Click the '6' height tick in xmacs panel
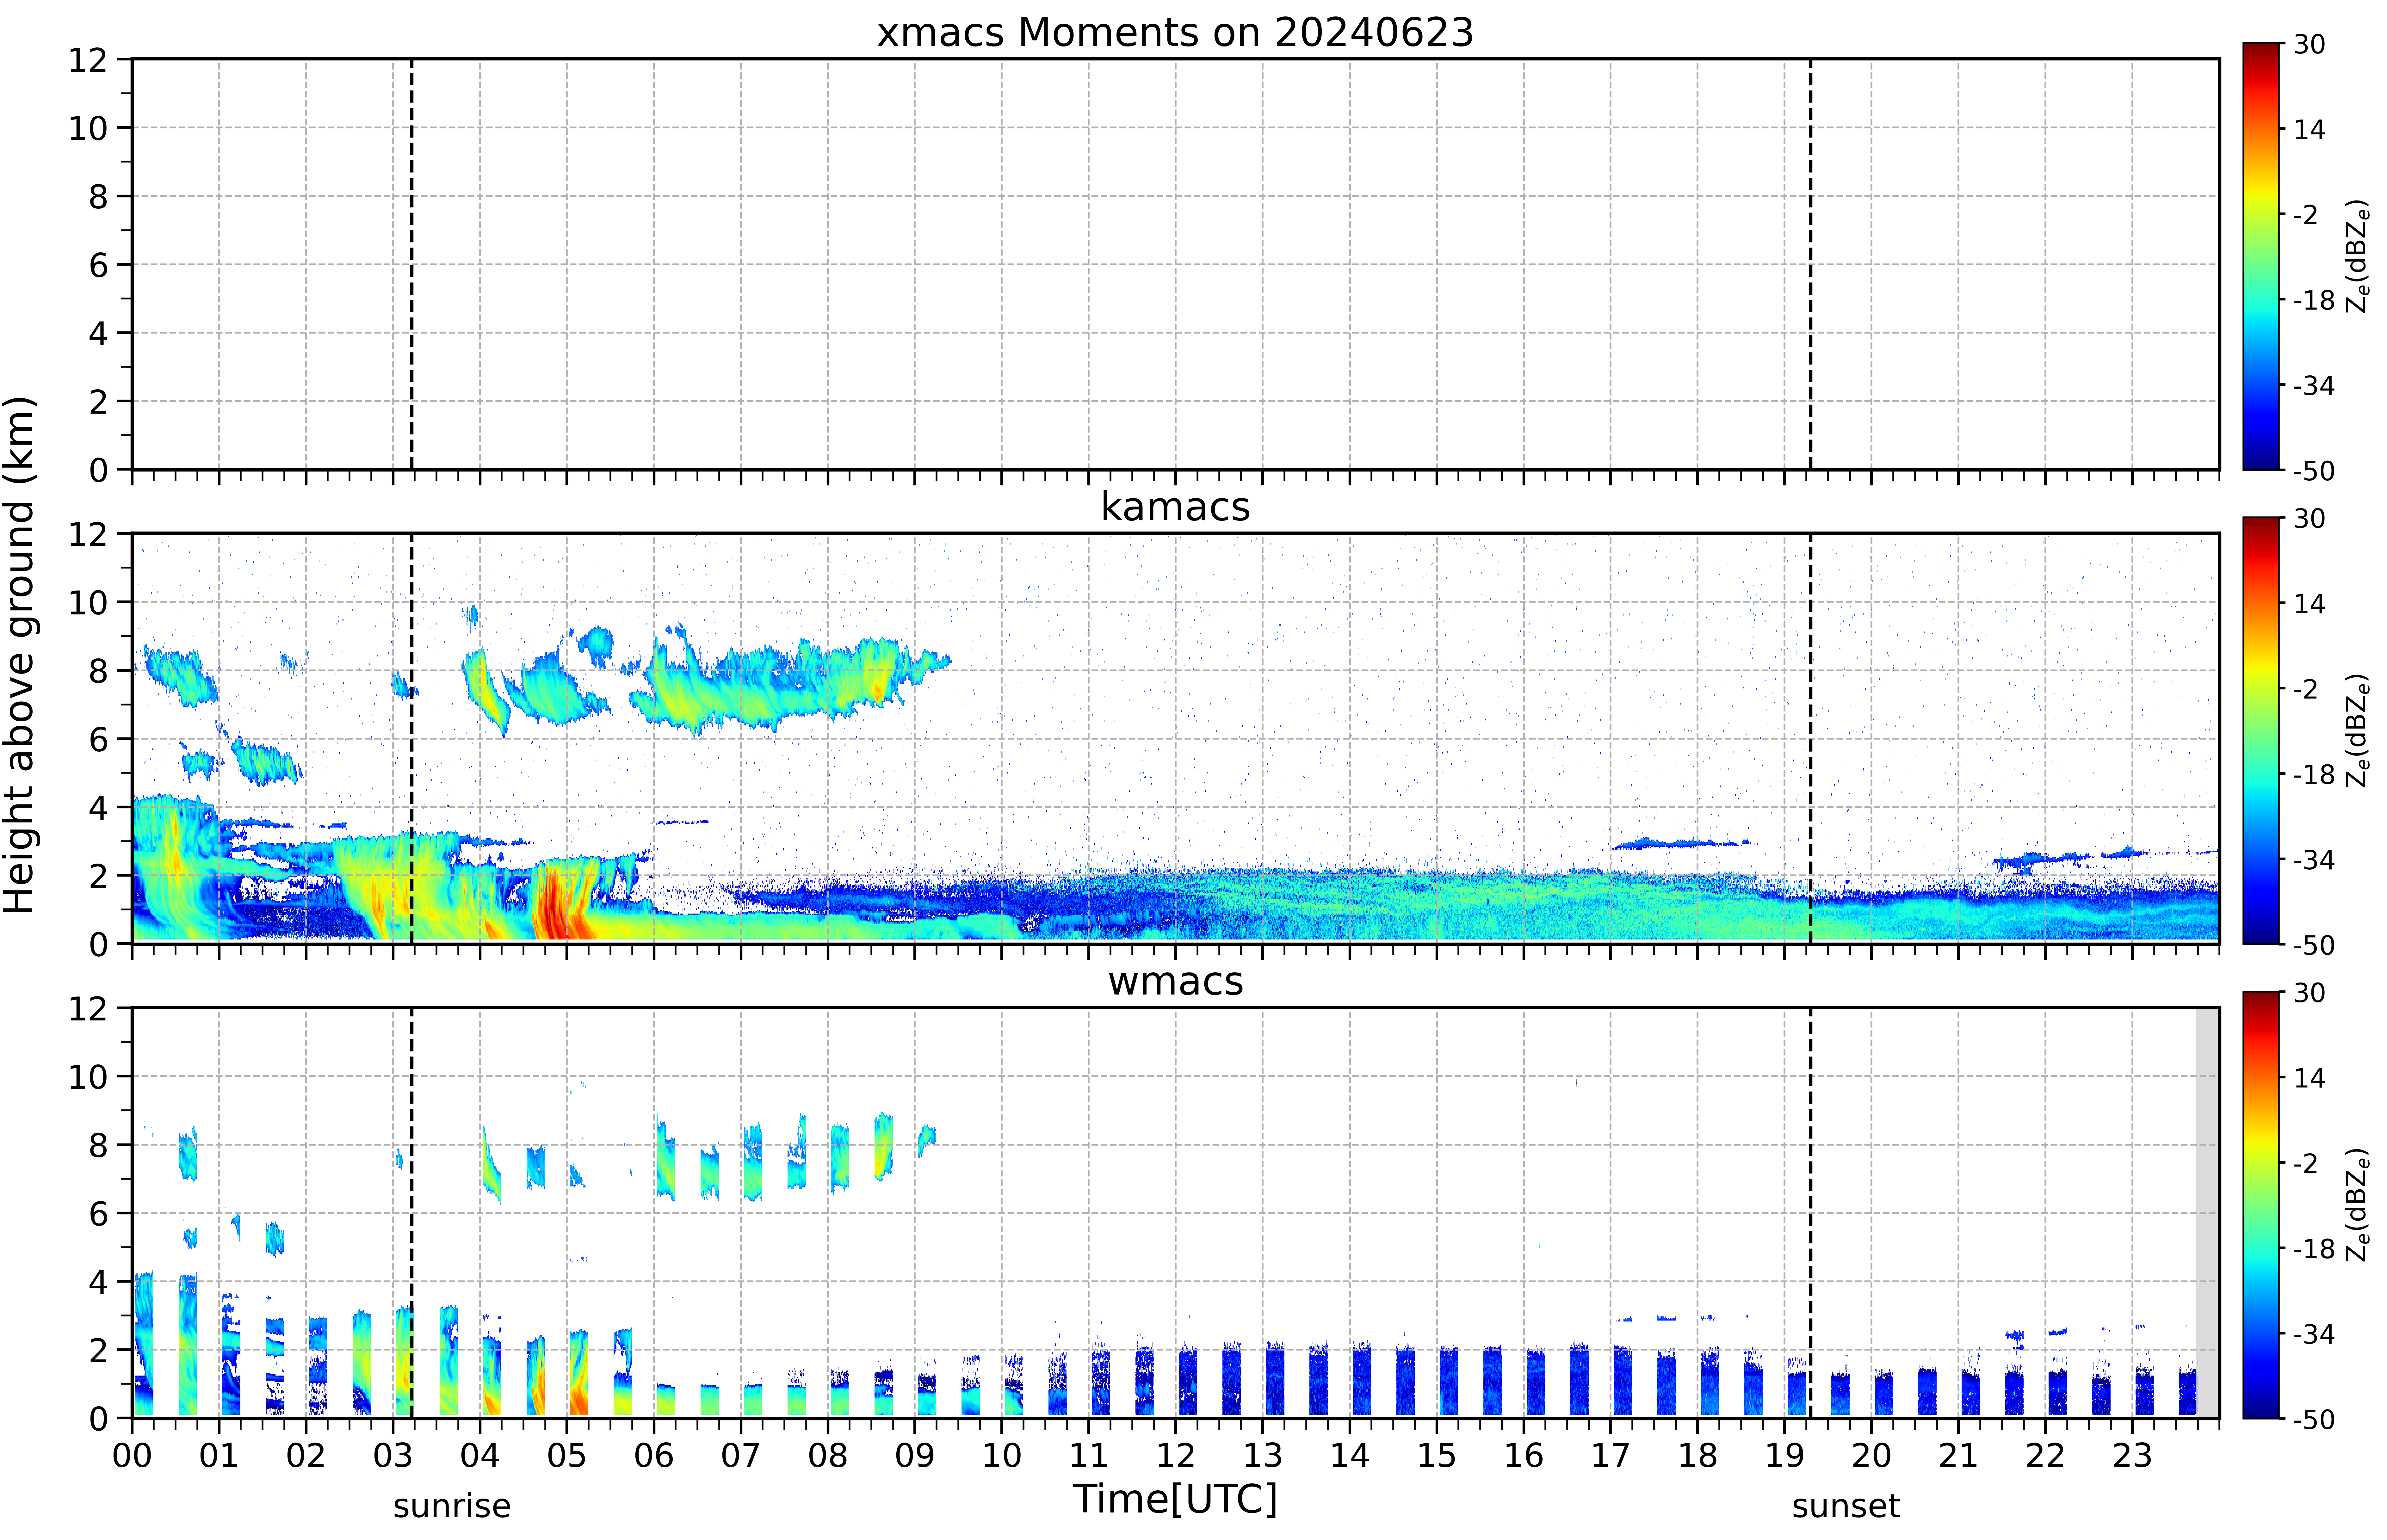Viewport: 2387px width, 1540px height. tap(98, 265)
